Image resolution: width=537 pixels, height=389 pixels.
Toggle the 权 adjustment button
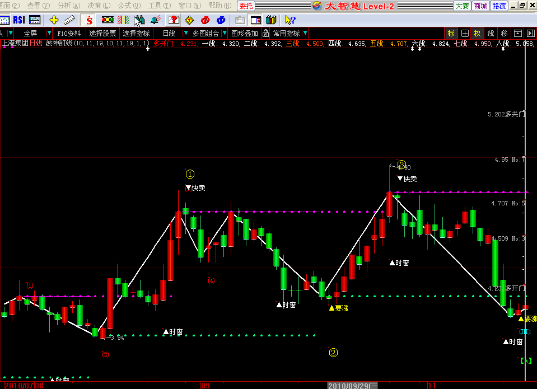tap(477, 33)
